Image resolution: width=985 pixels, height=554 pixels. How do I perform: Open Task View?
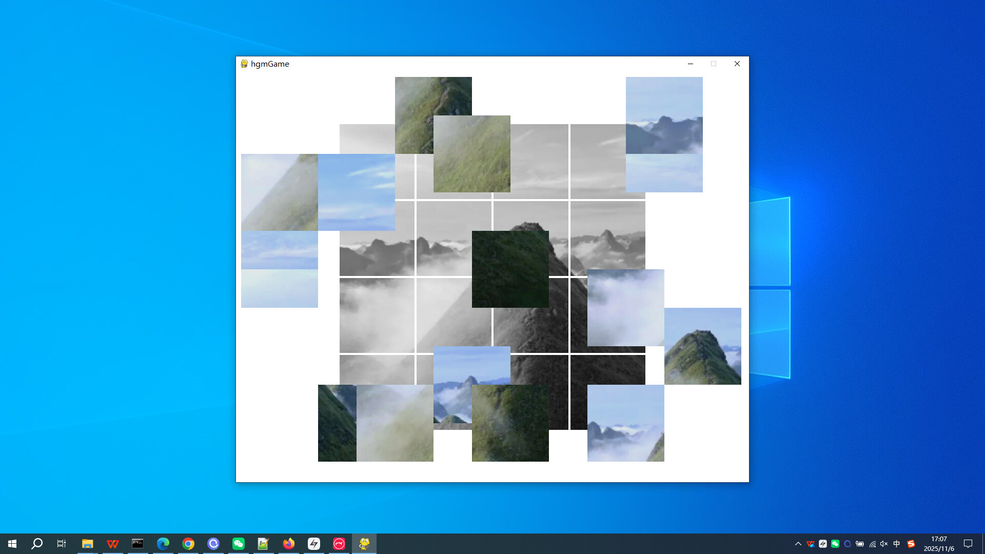(61, 543)
